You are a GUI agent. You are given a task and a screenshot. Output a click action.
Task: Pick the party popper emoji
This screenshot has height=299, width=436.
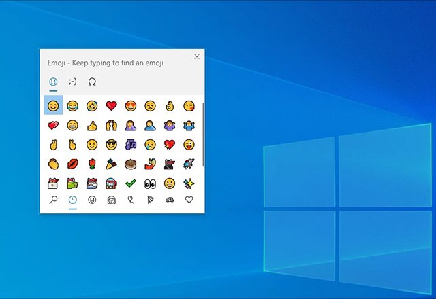[x=111, y=164]
